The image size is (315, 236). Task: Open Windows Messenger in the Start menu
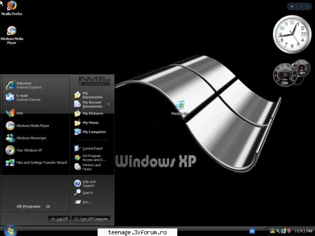coord(26,138)
